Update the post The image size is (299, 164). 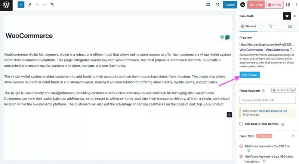[230, 4]
